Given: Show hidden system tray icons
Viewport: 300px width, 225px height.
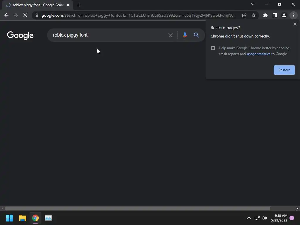Looking at the screenshot, I should [x=249, y=218].
